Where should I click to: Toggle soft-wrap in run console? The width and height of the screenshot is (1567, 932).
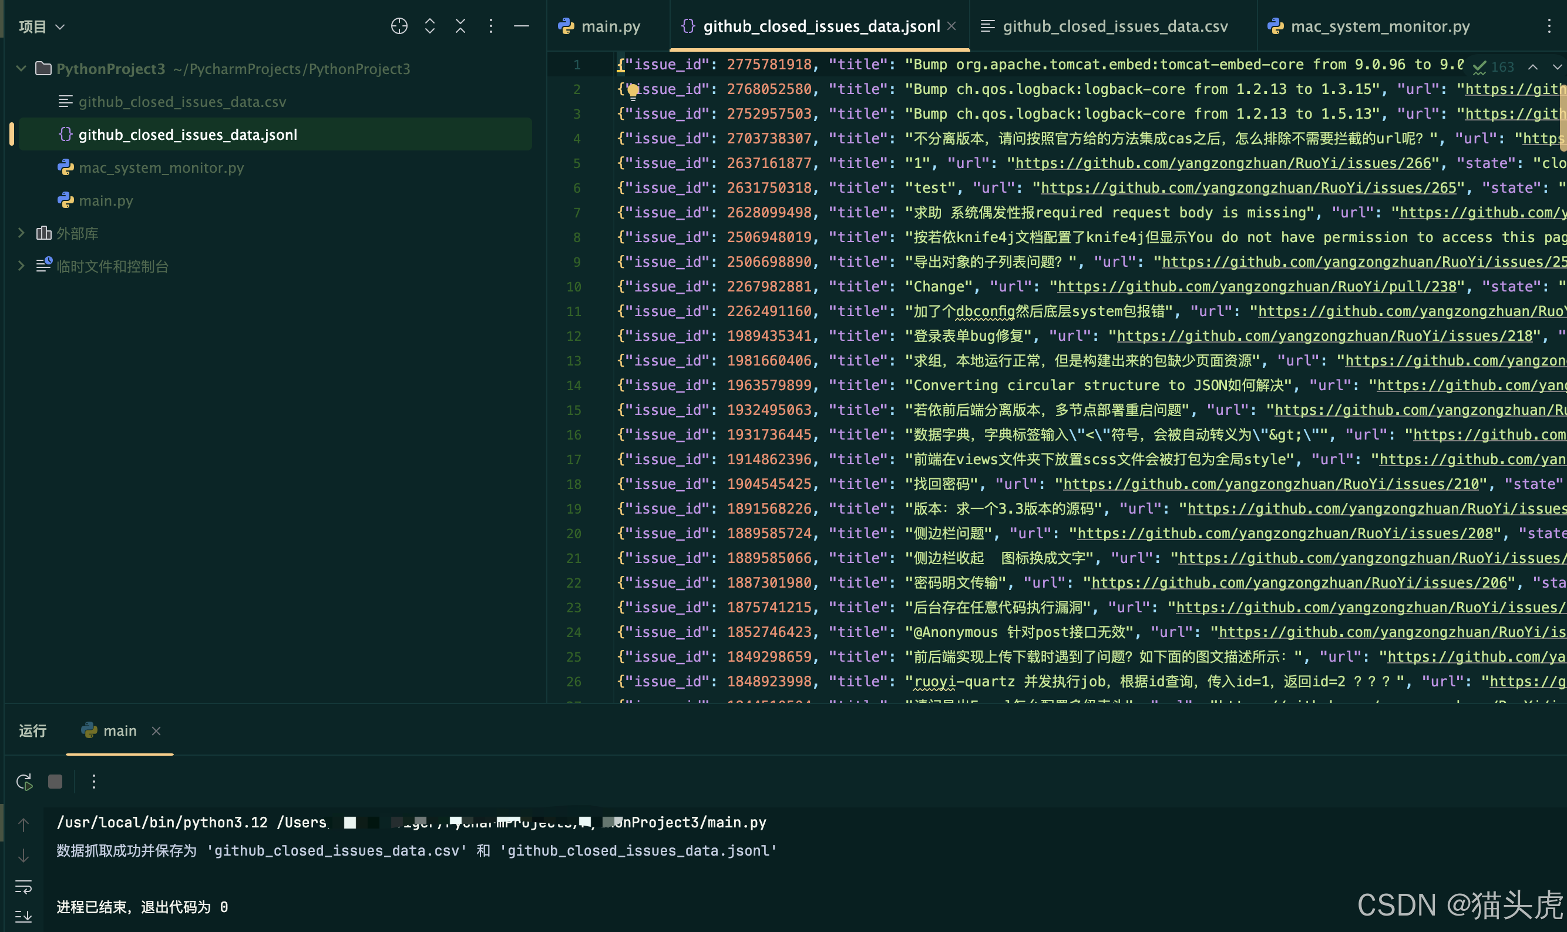[x=23, y=887]
